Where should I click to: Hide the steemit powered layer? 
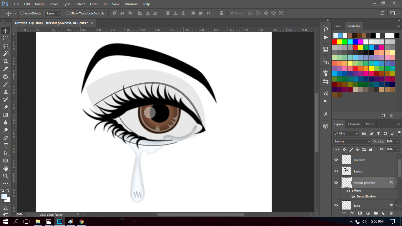(336, 183)
